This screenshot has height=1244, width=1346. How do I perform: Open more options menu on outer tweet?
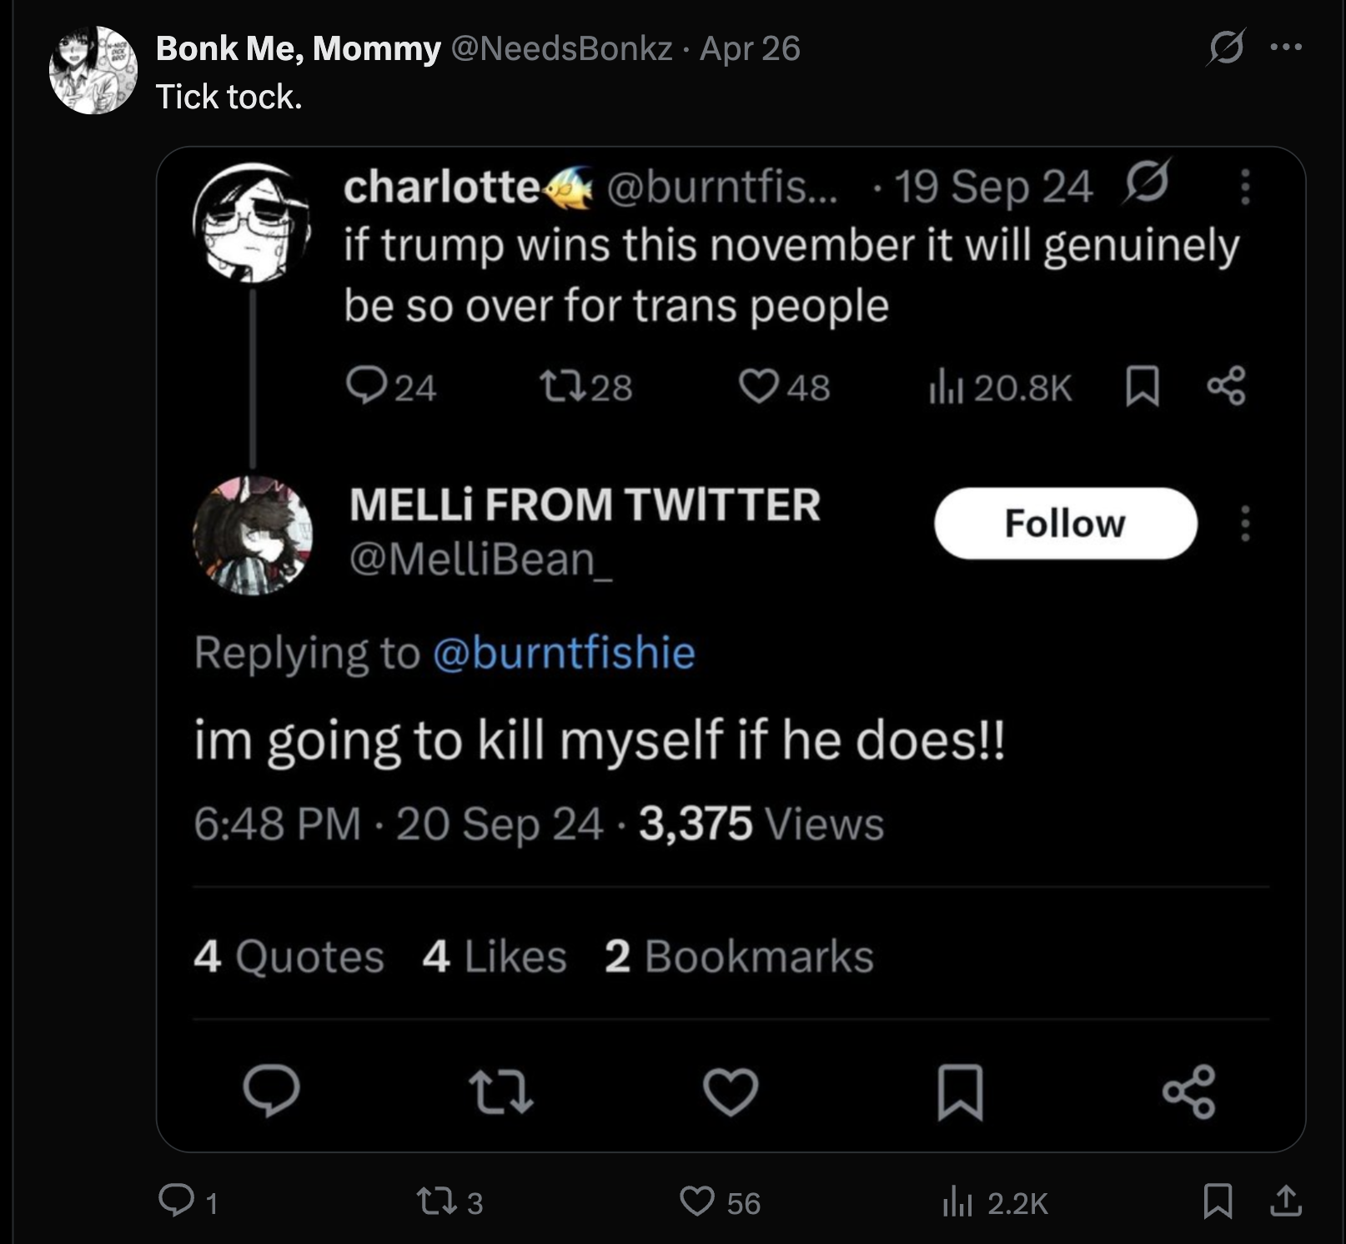coord(1286,48)
